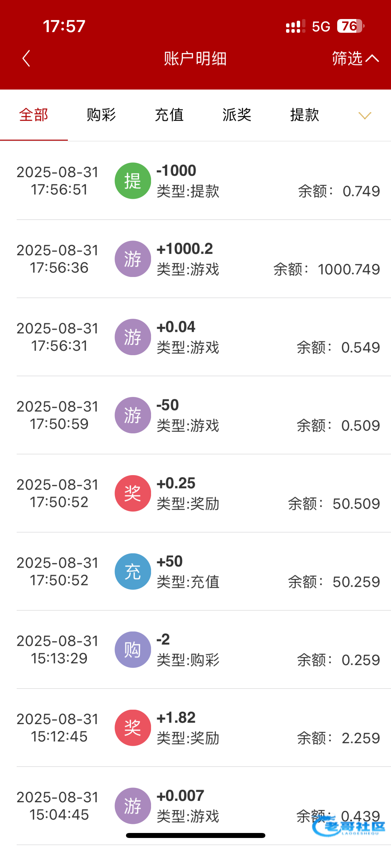The image size is (391, 846).
Task: Tap the back arrow in header
Action: coord(26,58)
